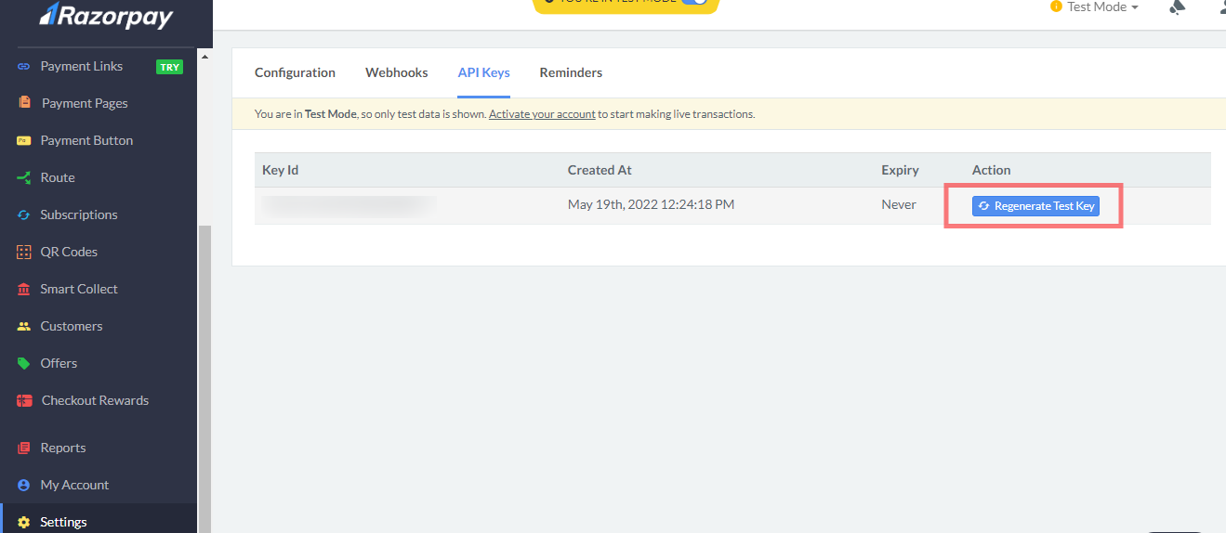Viewport: 1226px width, 533px height.
Task: Click the My Account person icon
Action: pyautogui.click(x=24, y=485)
